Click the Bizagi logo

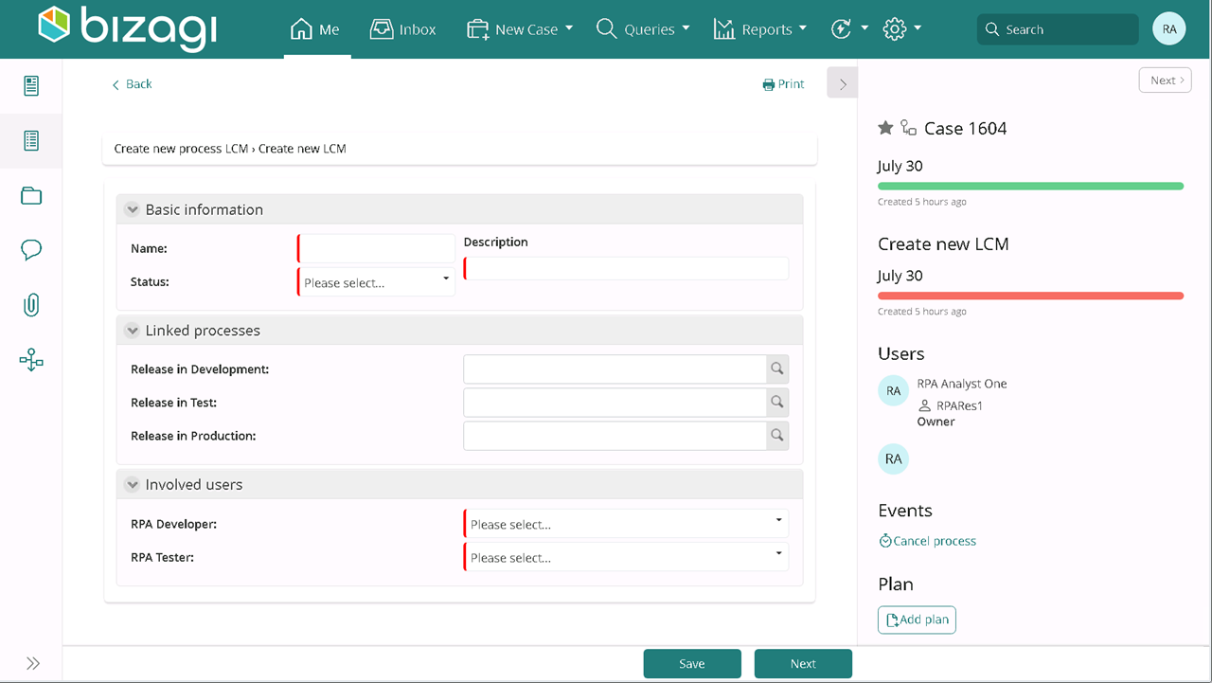coord(128,27)
